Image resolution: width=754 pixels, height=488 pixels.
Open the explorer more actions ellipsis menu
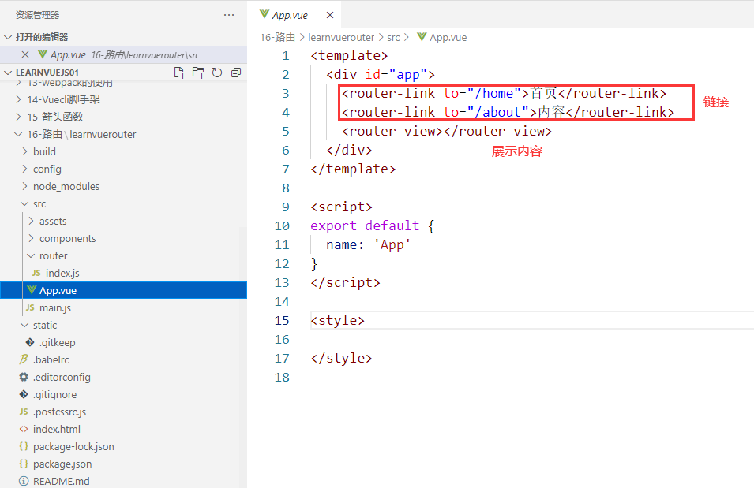point(229,15)
